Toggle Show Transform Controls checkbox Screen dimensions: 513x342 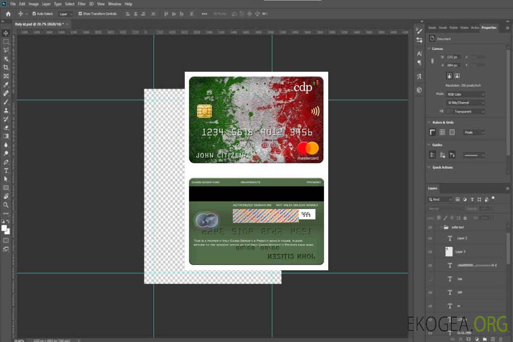80,14
